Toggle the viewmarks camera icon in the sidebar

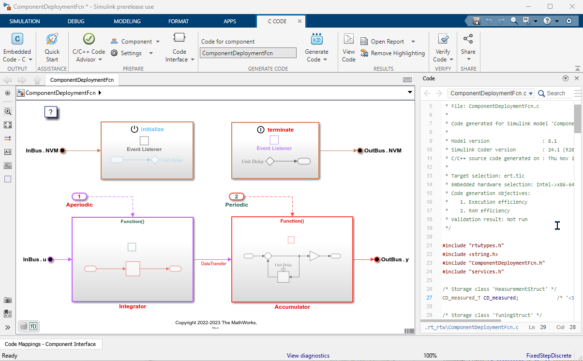8,300
